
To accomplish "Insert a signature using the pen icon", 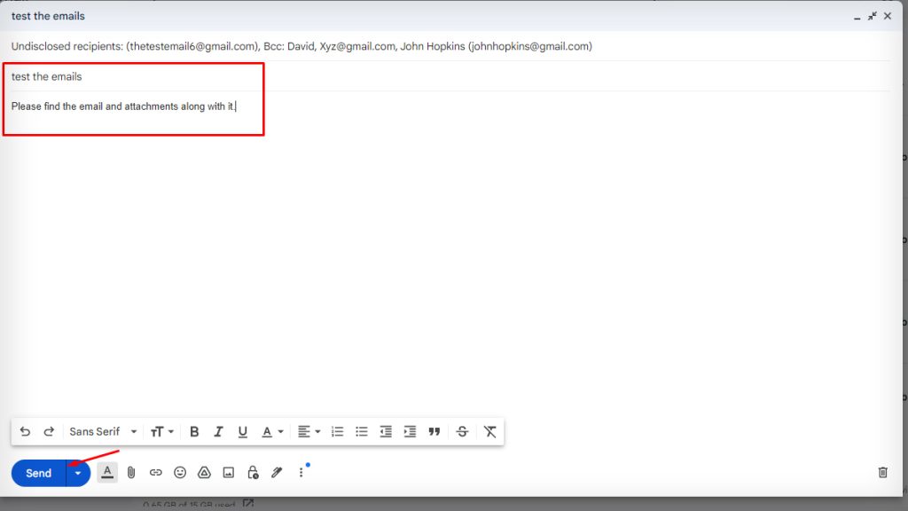I will point(276,472).
